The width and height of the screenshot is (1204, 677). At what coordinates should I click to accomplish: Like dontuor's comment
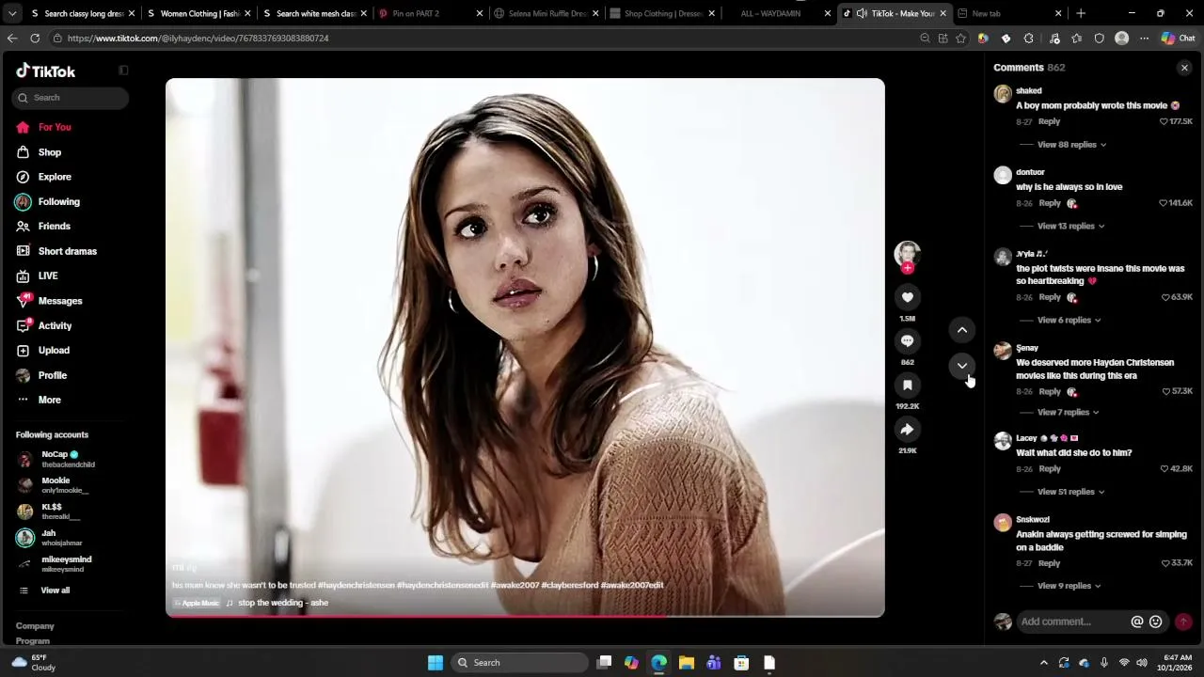coord(1164,203)
